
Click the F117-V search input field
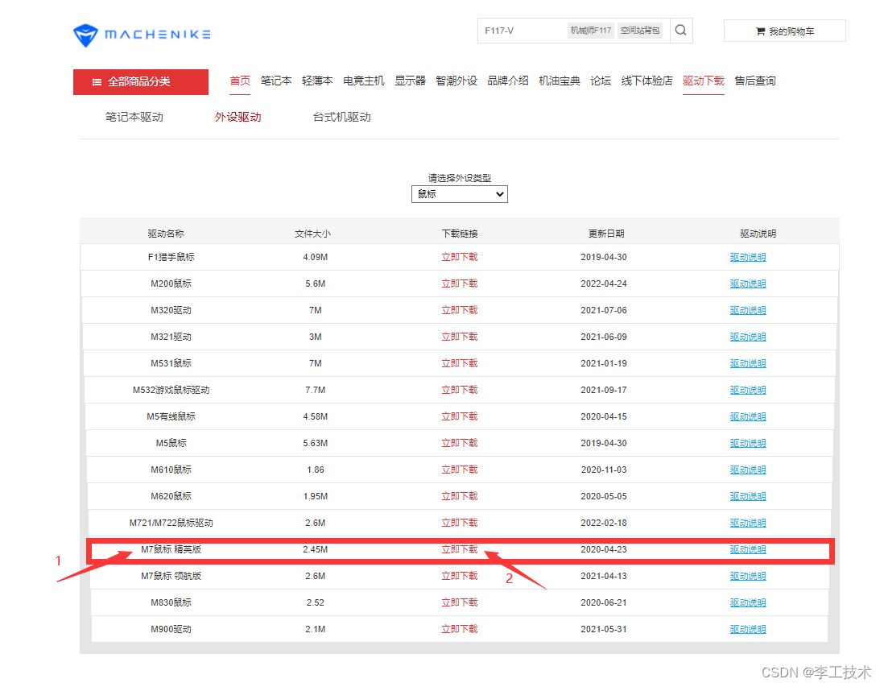[522, 31]
